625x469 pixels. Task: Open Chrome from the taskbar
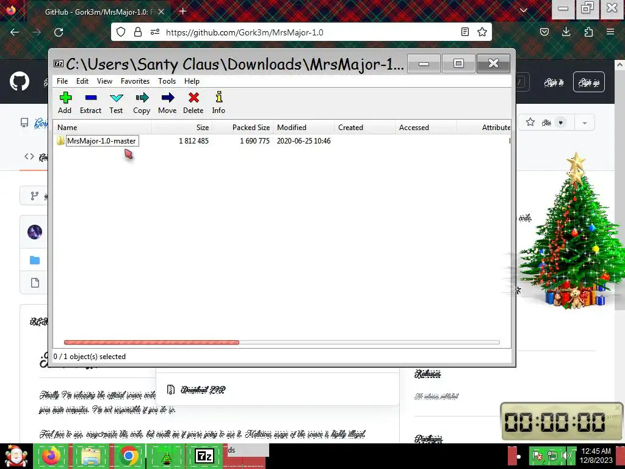(128, 456)
